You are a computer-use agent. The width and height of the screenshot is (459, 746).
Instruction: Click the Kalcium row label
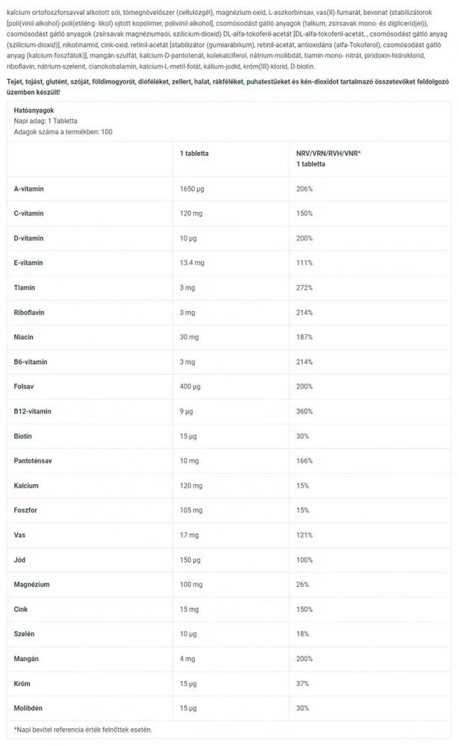pos(26,486)
